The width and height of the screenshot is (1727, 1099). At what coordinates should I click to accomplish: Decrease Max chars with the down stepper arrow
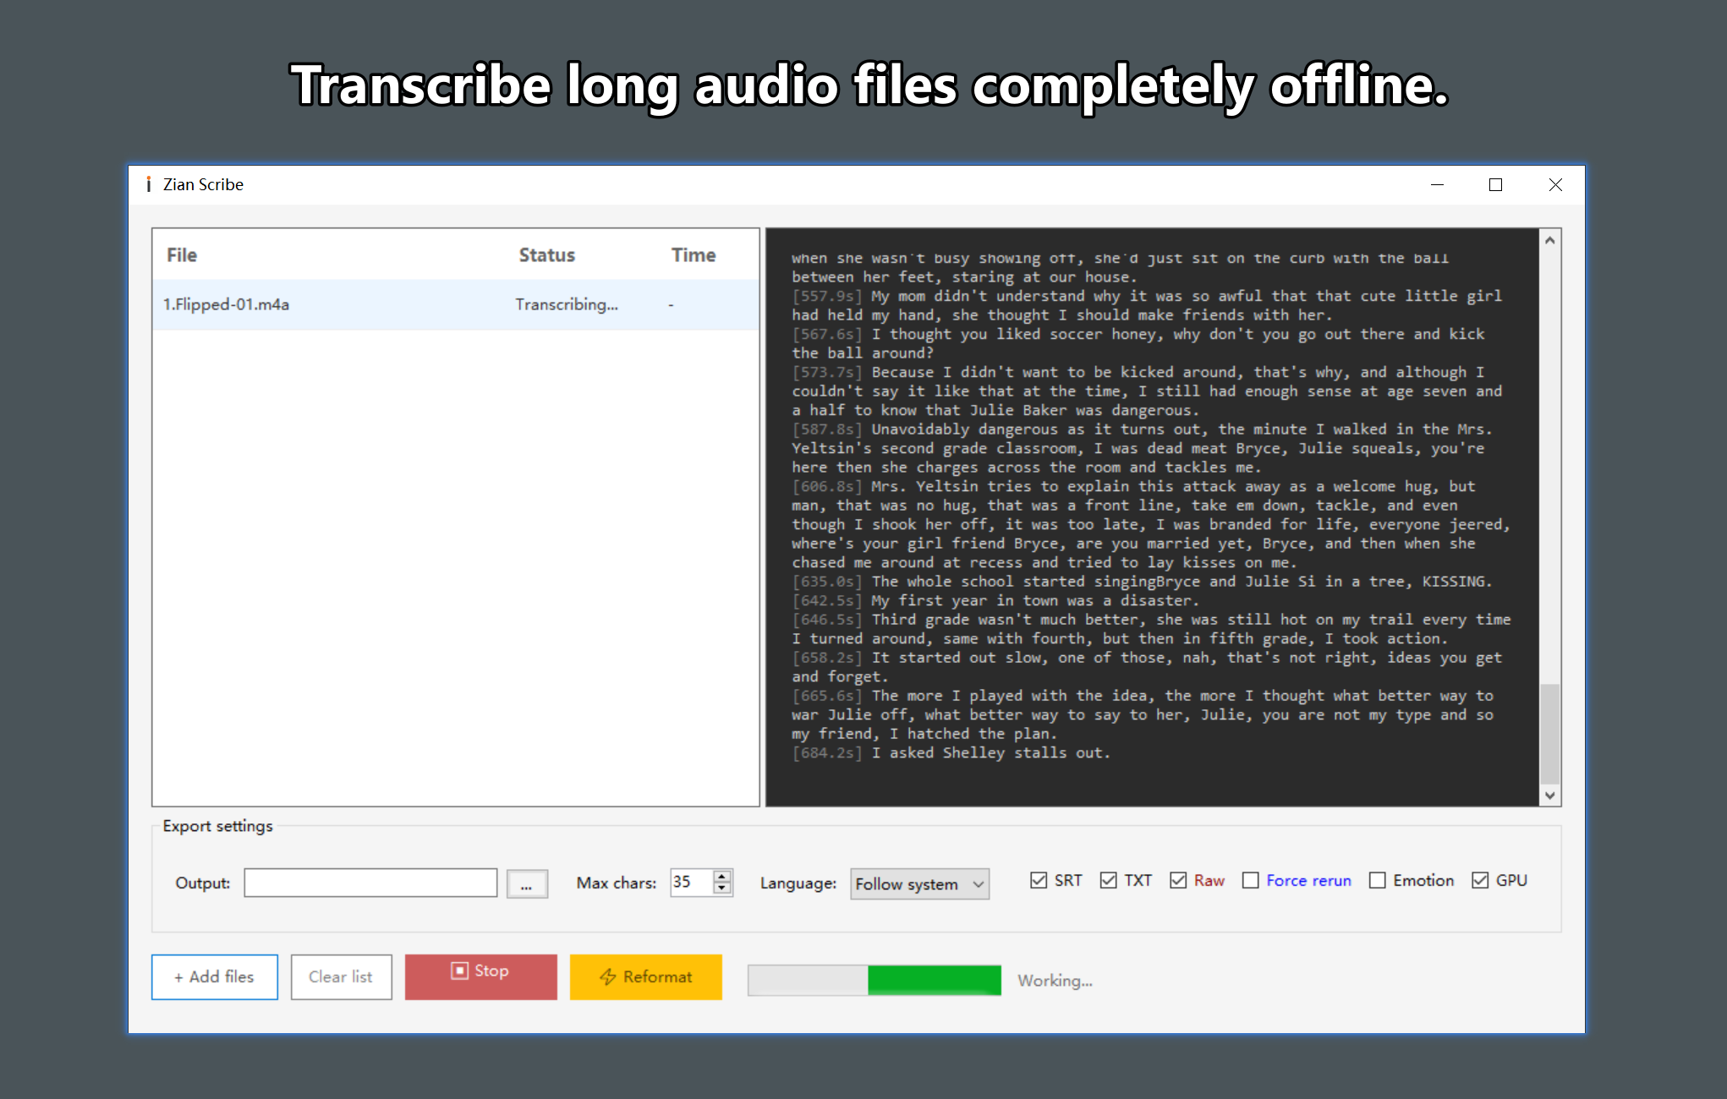(x=721, y=889)
